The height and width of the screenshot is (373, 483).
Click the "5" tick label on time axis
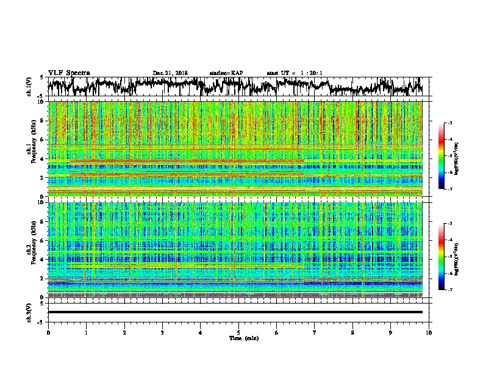point(238,333)
